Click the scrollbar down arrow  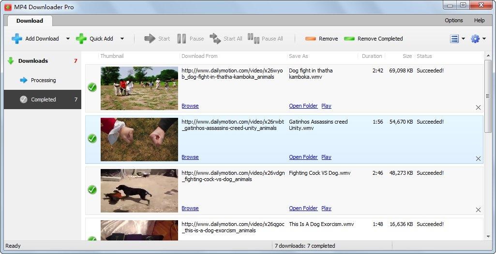(488, 237)
